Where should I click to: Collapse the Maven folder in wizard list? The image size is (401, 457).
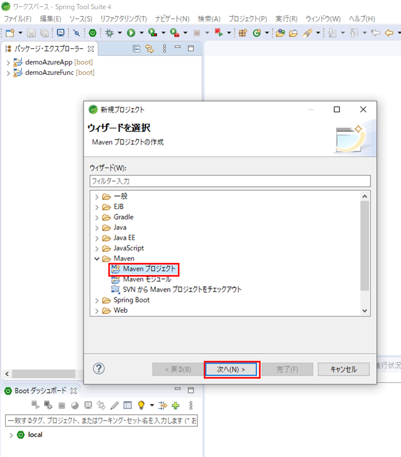pos(97,259)
